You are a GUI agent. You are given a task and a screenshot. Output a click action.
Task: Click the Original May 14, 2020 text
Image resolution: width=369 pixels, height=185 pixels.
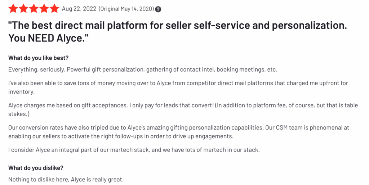(126, 9)
